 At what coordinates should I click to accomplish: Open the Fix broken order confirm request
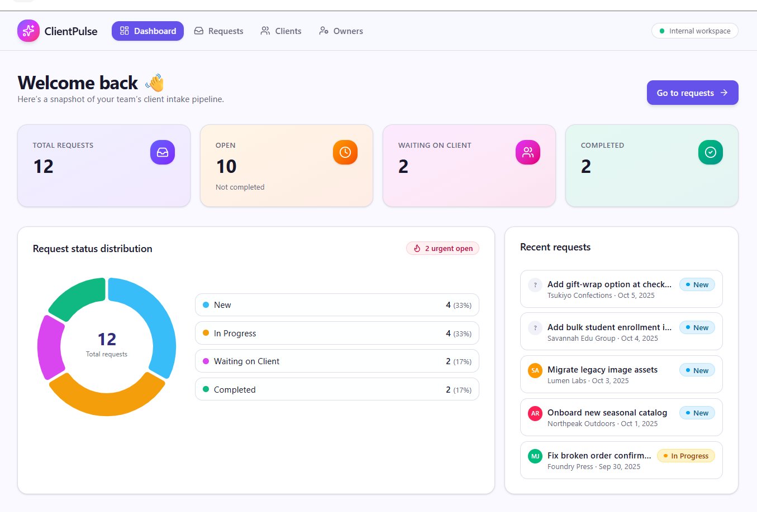point(621,460)
